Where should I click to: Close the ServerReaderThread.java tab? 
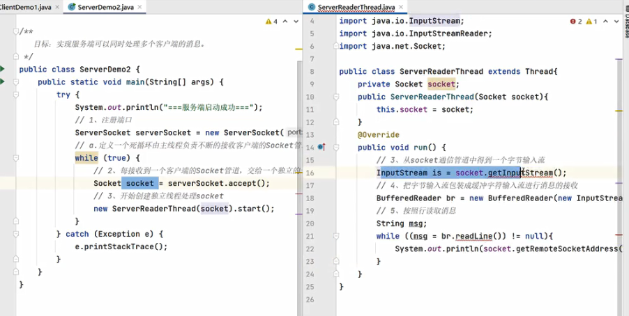pyautogui.click(x=402, y=7)
